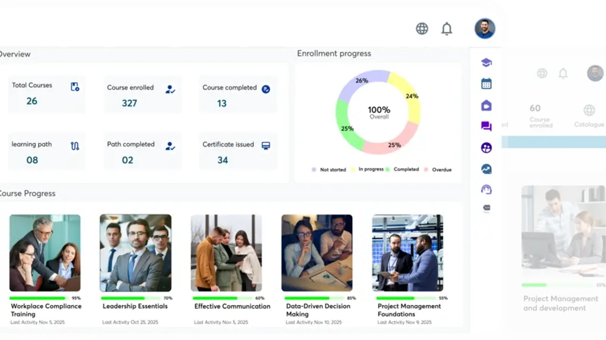Click the Workplace Compliance Training title
The width and height of the screenshot is (606, 340).
point(46,310)
